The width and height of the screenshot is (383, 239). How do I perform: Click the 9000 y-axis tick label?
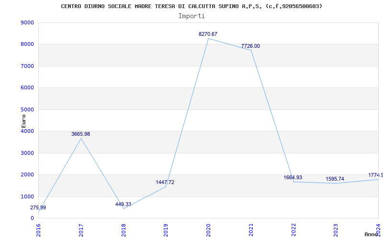pyautogui.click(x=27, y=22)
